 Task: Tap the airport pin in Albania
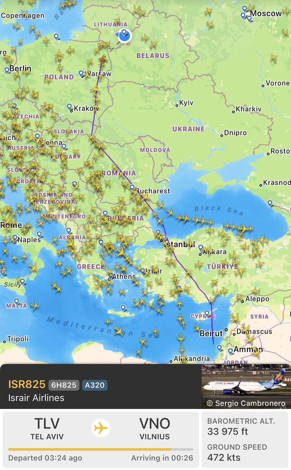click(x=68, y=231)
